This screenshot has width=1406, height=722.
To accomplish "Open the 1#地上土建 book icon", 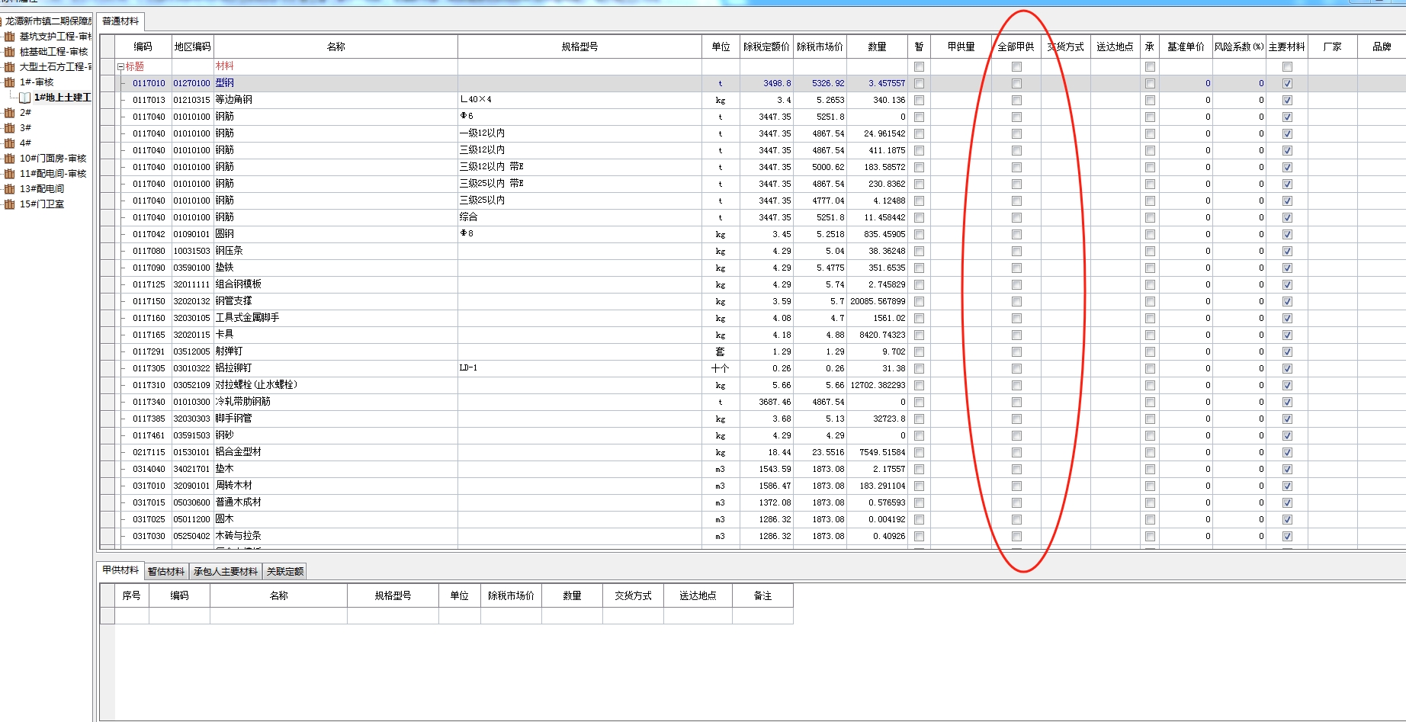I will 24,98.
